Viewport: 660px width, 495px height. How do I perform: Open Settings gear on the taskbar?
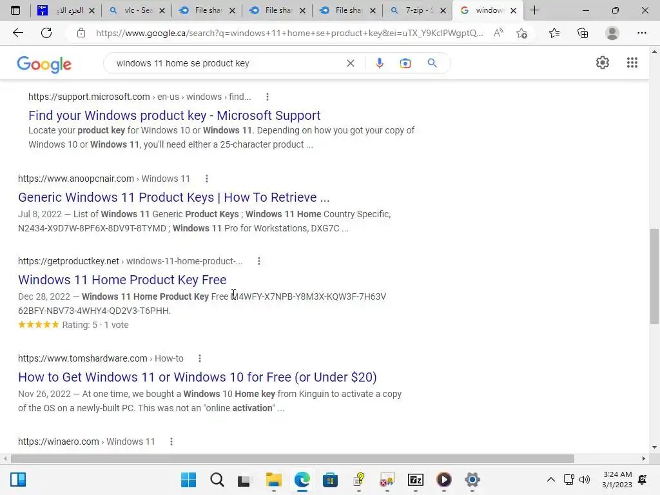[472, 480]
